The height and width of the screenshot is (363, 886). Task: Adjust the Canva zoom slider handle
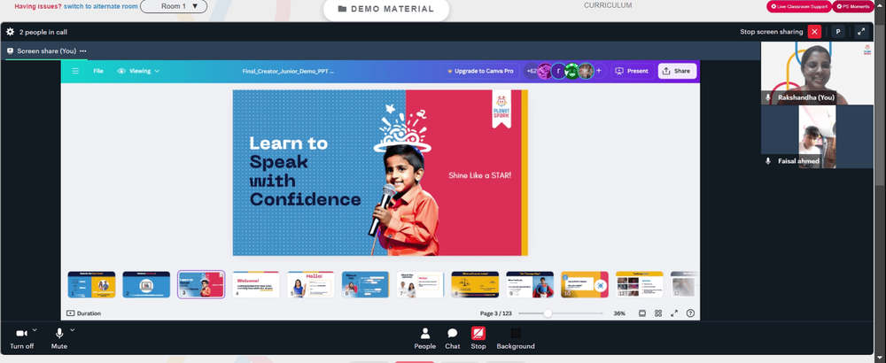548,313
